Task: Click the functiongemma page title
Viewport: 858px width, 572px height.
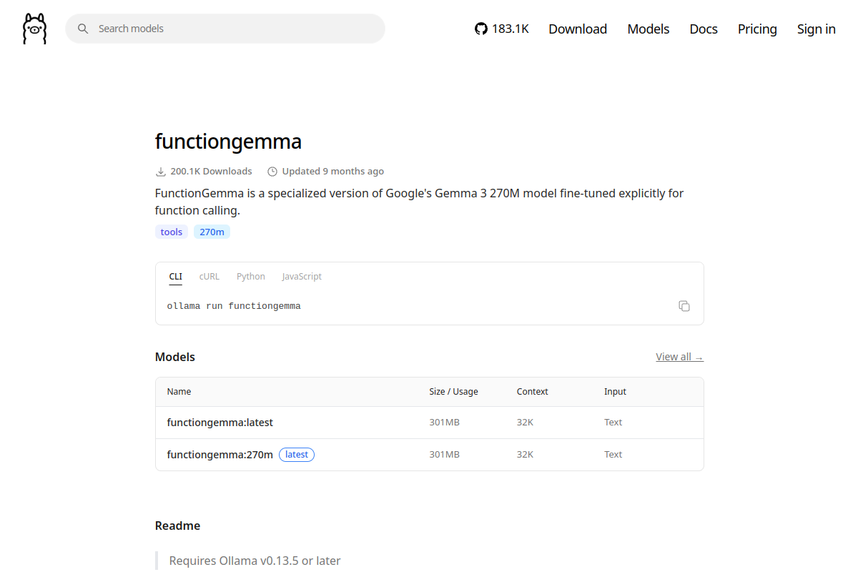Action: click(228, 142)
